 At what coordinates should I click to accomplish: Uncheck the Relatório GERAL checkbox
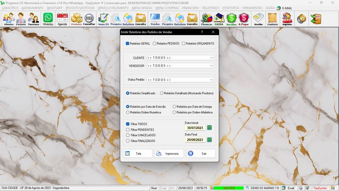pos(128,44)
